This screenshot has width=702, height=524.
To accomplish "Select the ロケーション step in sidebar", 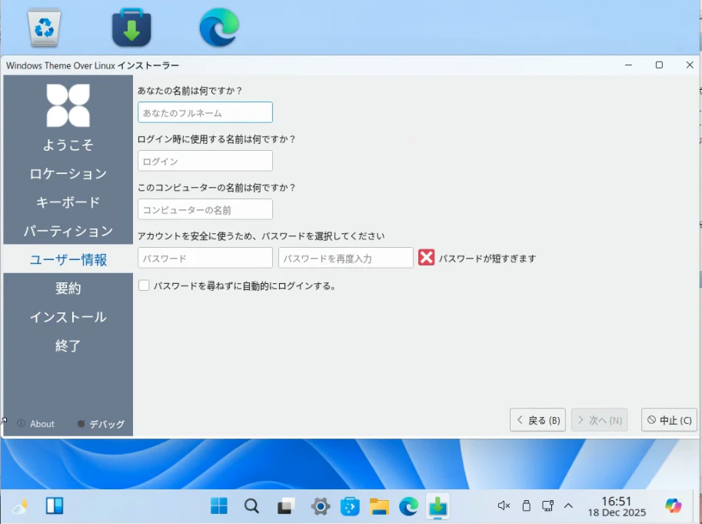I will tap(68, 173).
